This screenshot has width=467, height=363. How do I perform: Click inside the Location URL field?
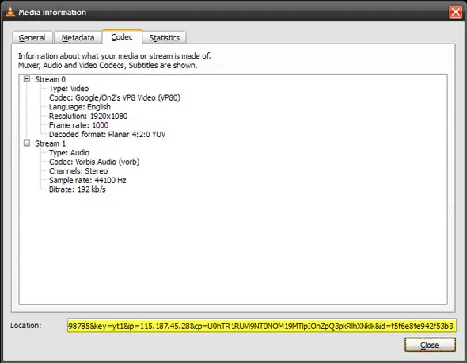[x=261, y=326]
